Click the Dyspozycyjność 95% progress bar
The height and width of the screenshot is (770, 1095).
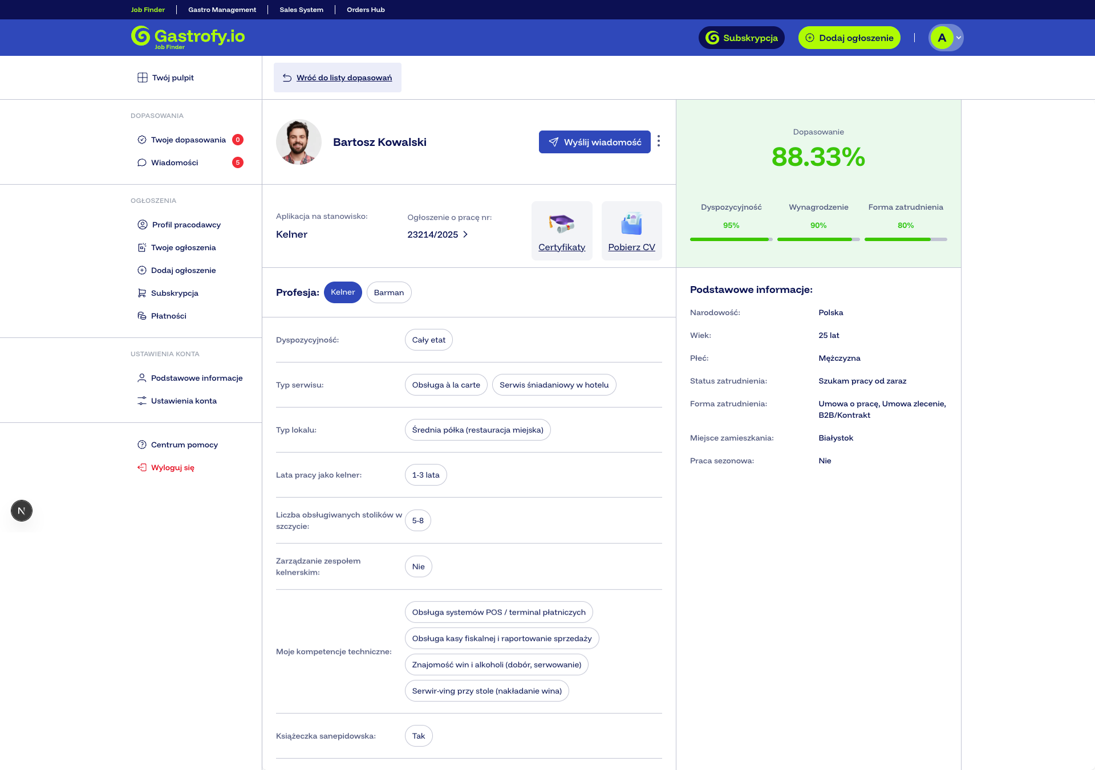pos(731,239)
